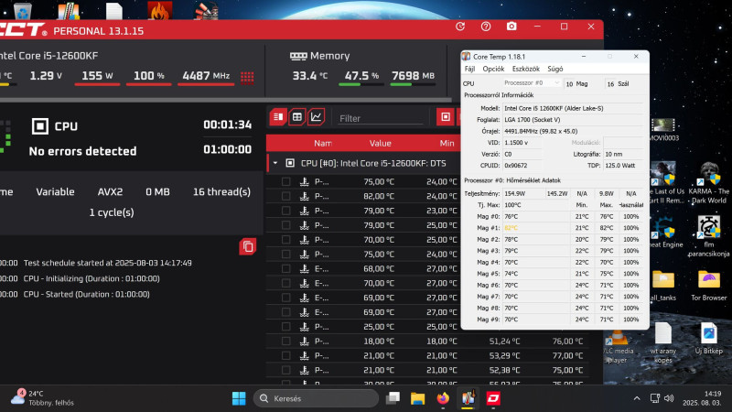The width and height of the screenshot is (732, 412).
Task: Select the all_tanks folder on desktop
Action: (x=663, y=285)
